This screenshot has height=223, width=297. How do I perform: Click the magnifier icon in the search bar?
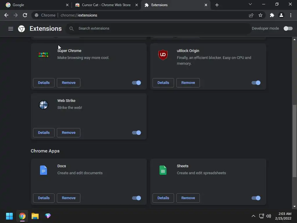click(x=71, y=28)
